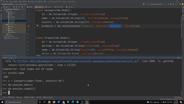Image resolution: width=184 pixels, height=104 pixels.
Task: Switch to the models.py editor tab
Action: (x=39, y=7)
